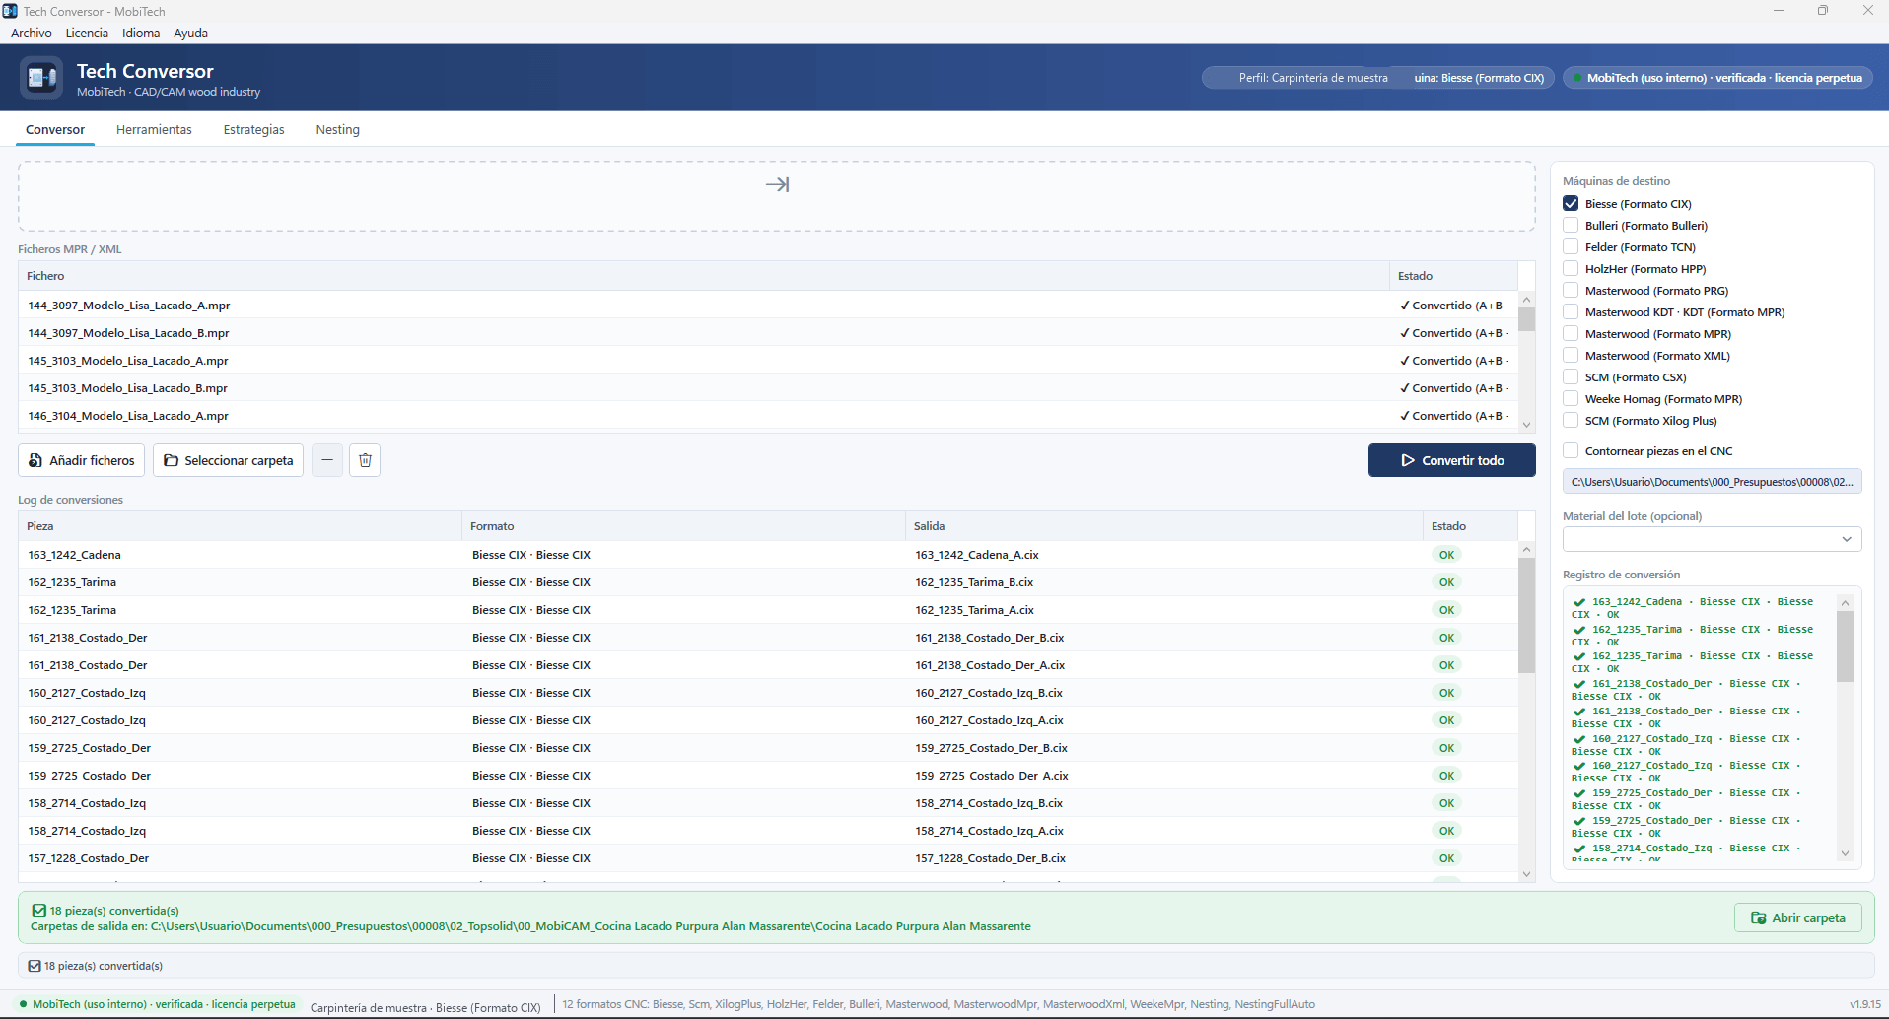Toggle Biesse (Formato CIX) checkbox
The width and height of the screenshot is (1889, 1019).
[1571, 203]
